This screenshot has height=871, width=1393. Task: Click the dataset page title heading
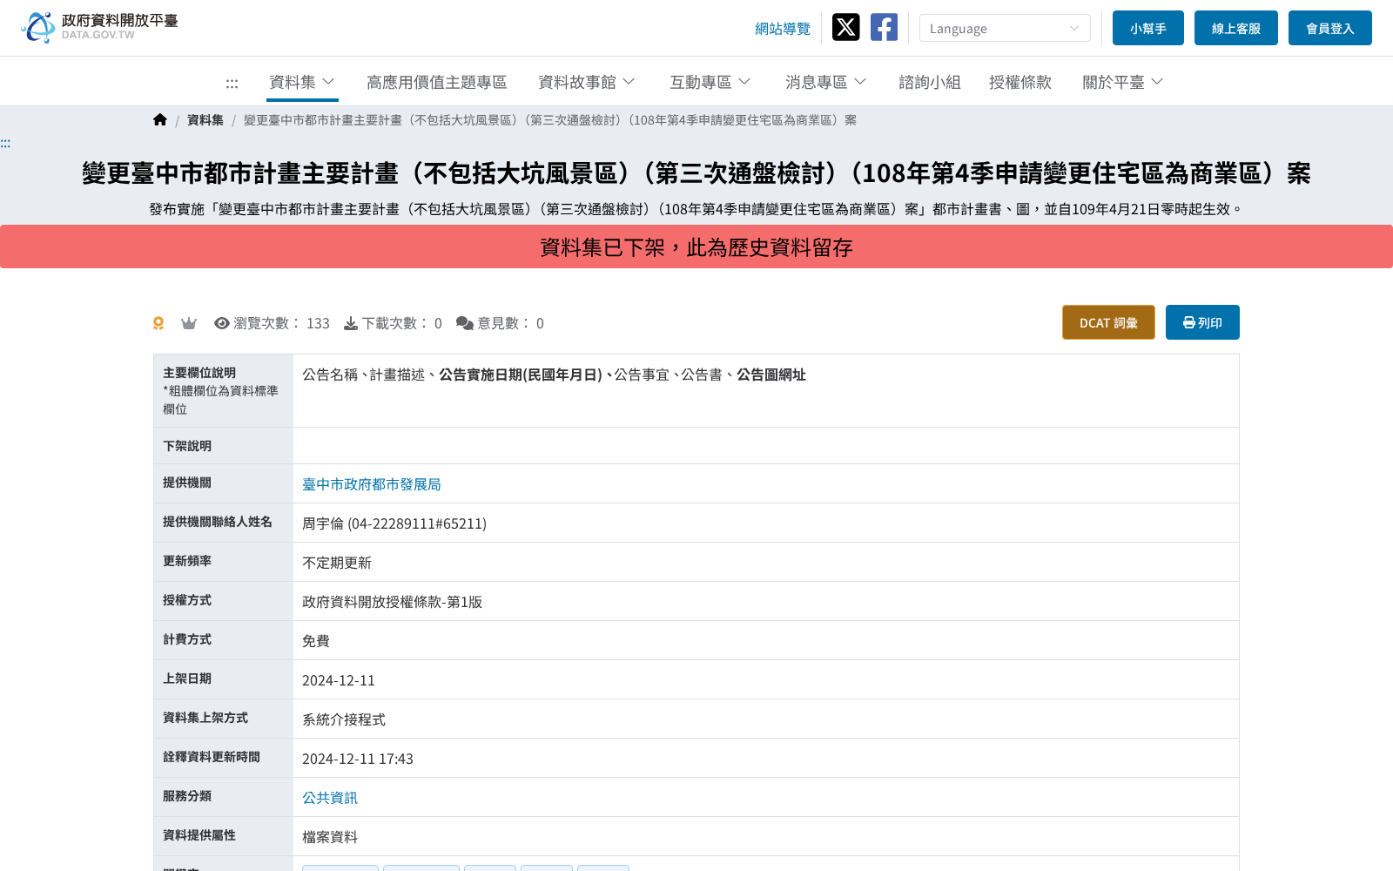tap(696, 173)
